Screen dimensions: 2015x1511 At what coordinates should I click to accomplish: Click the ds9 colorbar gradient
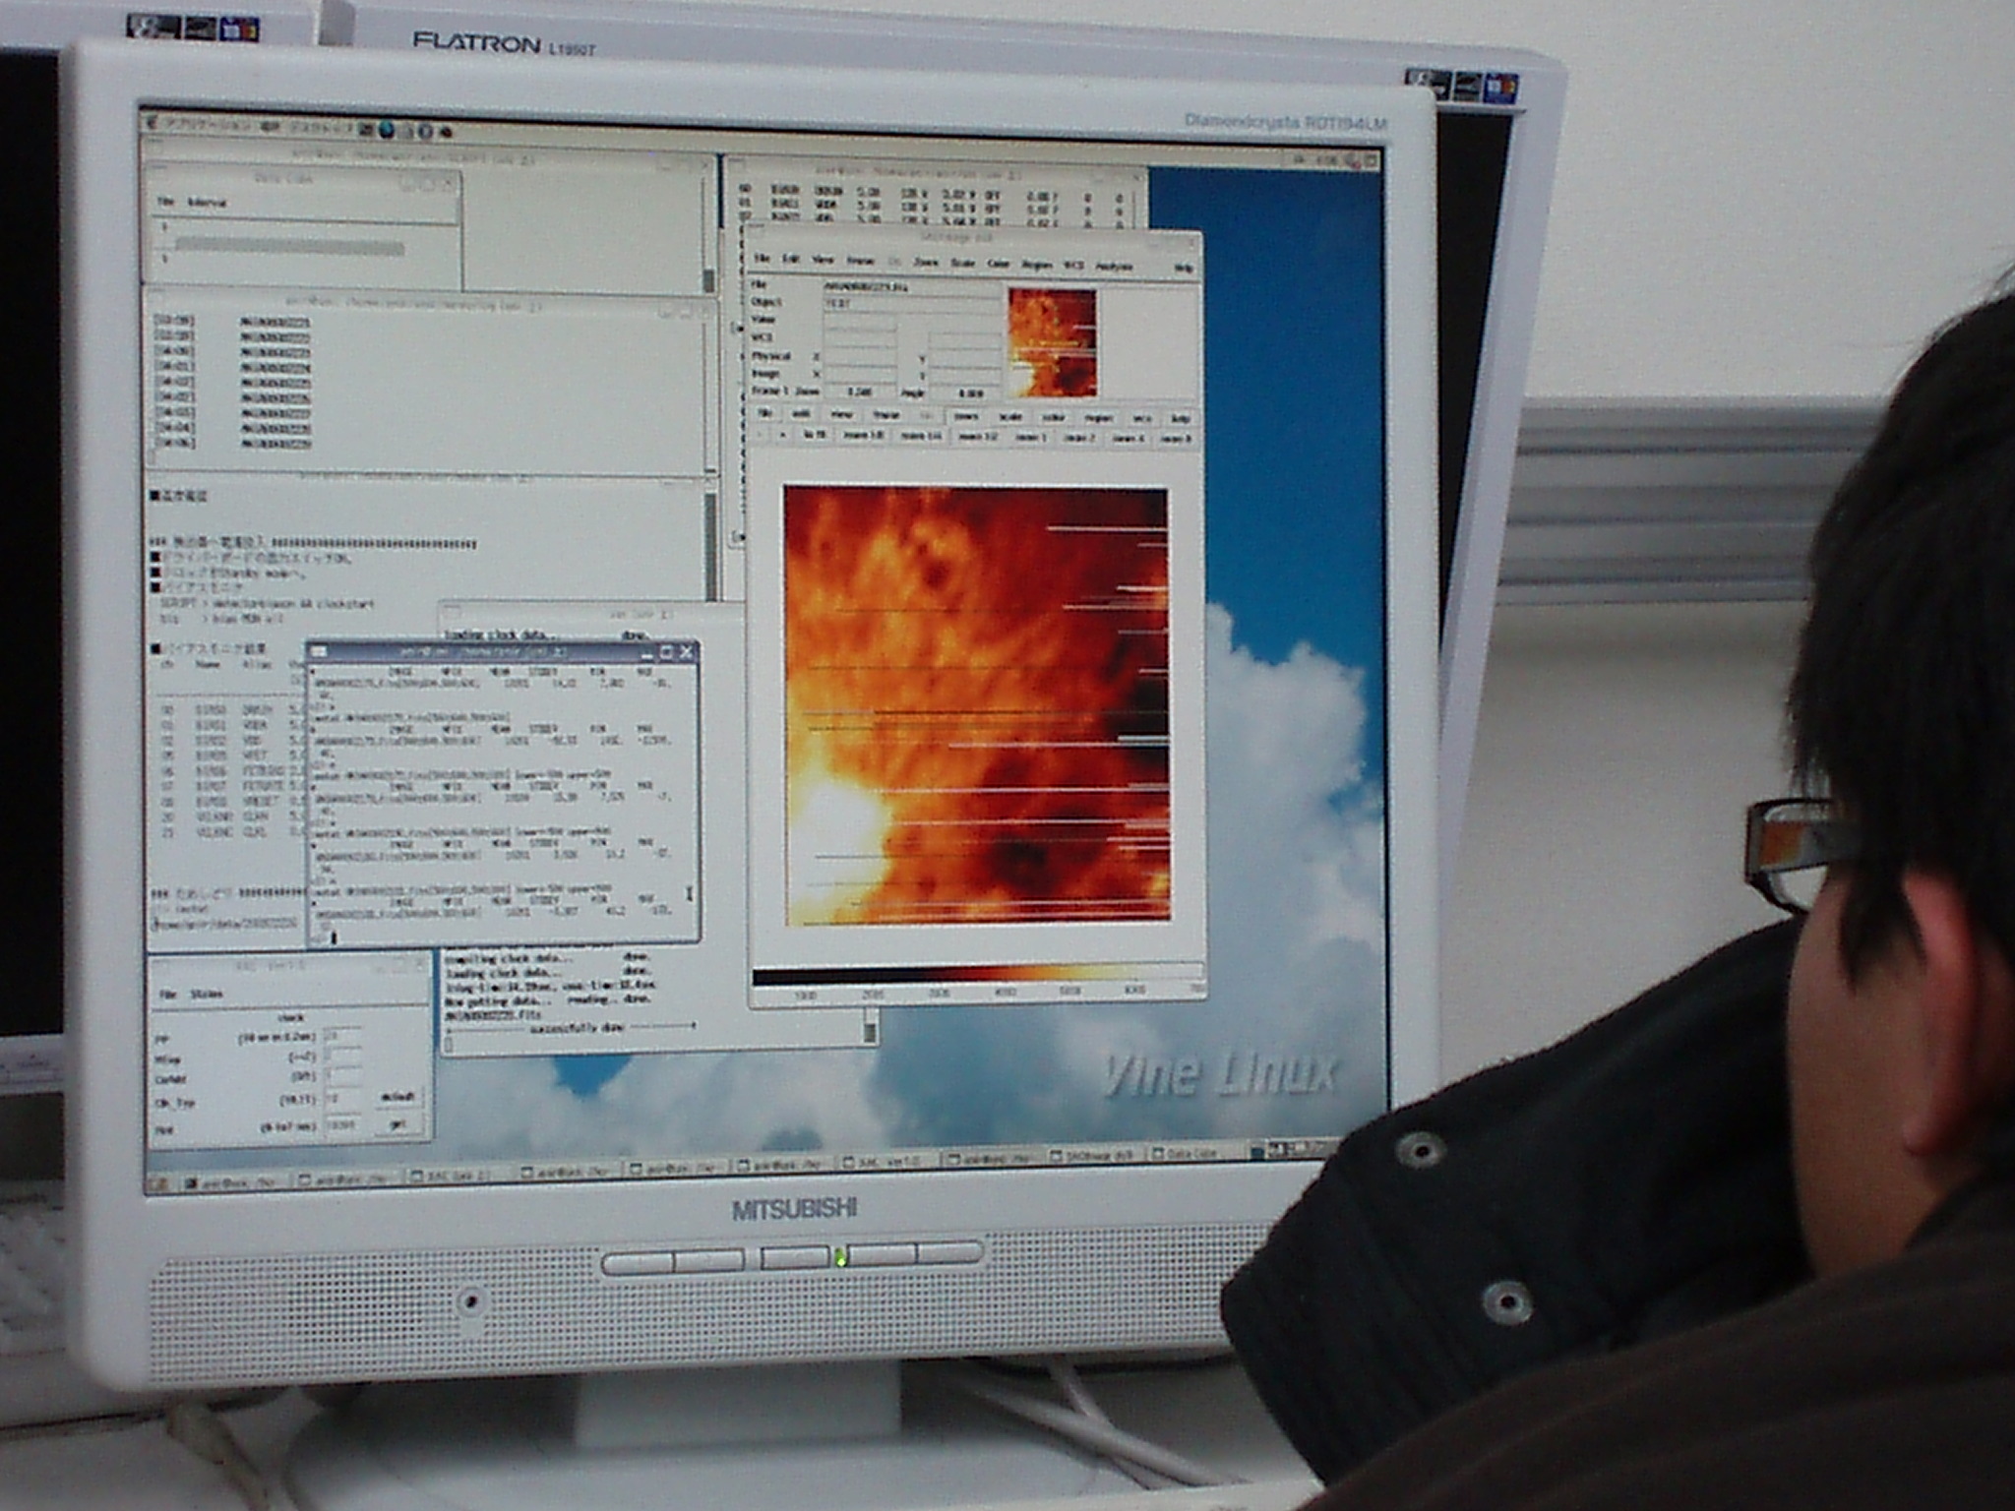click(977, 977)
